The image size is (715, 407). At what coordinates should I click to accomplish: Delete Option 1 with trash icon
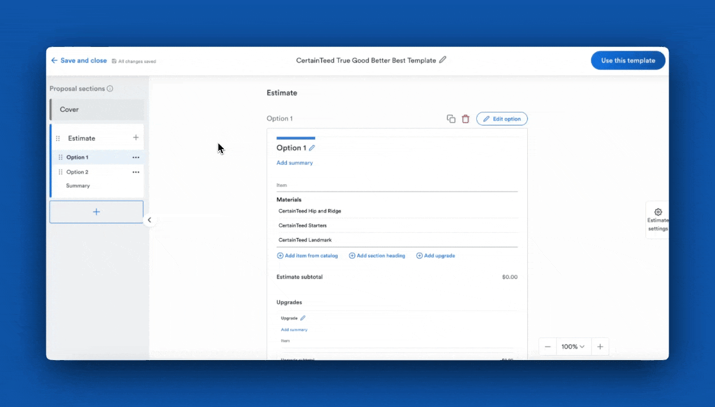(466, 119)
